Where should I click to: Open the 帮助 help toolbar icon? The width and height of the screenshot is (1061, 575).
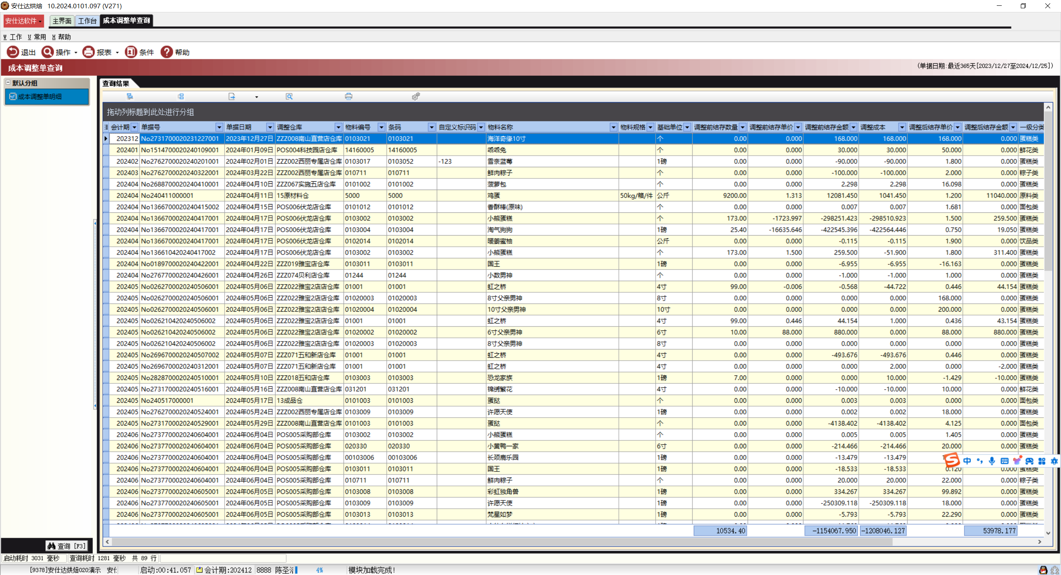tap(167, 52)
